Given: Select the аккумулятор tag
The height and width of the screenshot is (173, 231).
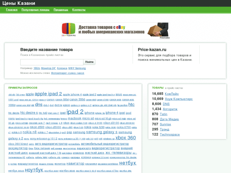Looking at the screenshot, I should pyautogui.click(x=18, y=148).
